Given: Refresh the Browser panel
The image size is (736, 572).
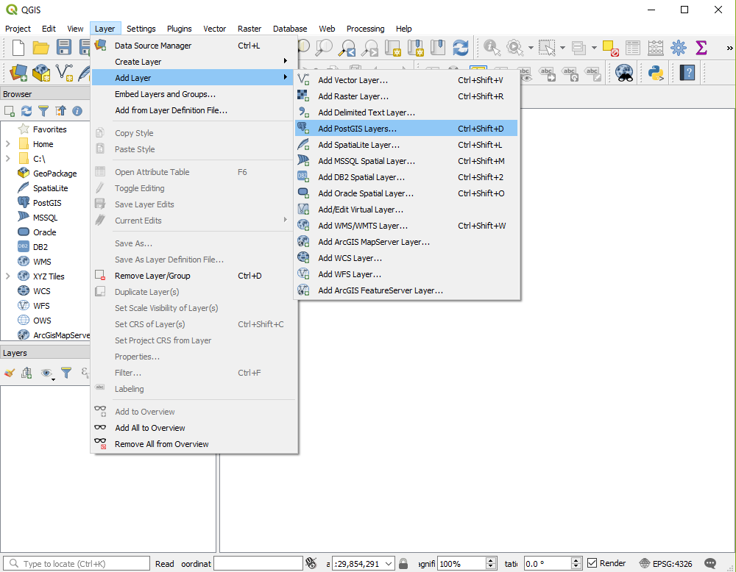Looking at the screenshot, I should click(x=26, y=110).
